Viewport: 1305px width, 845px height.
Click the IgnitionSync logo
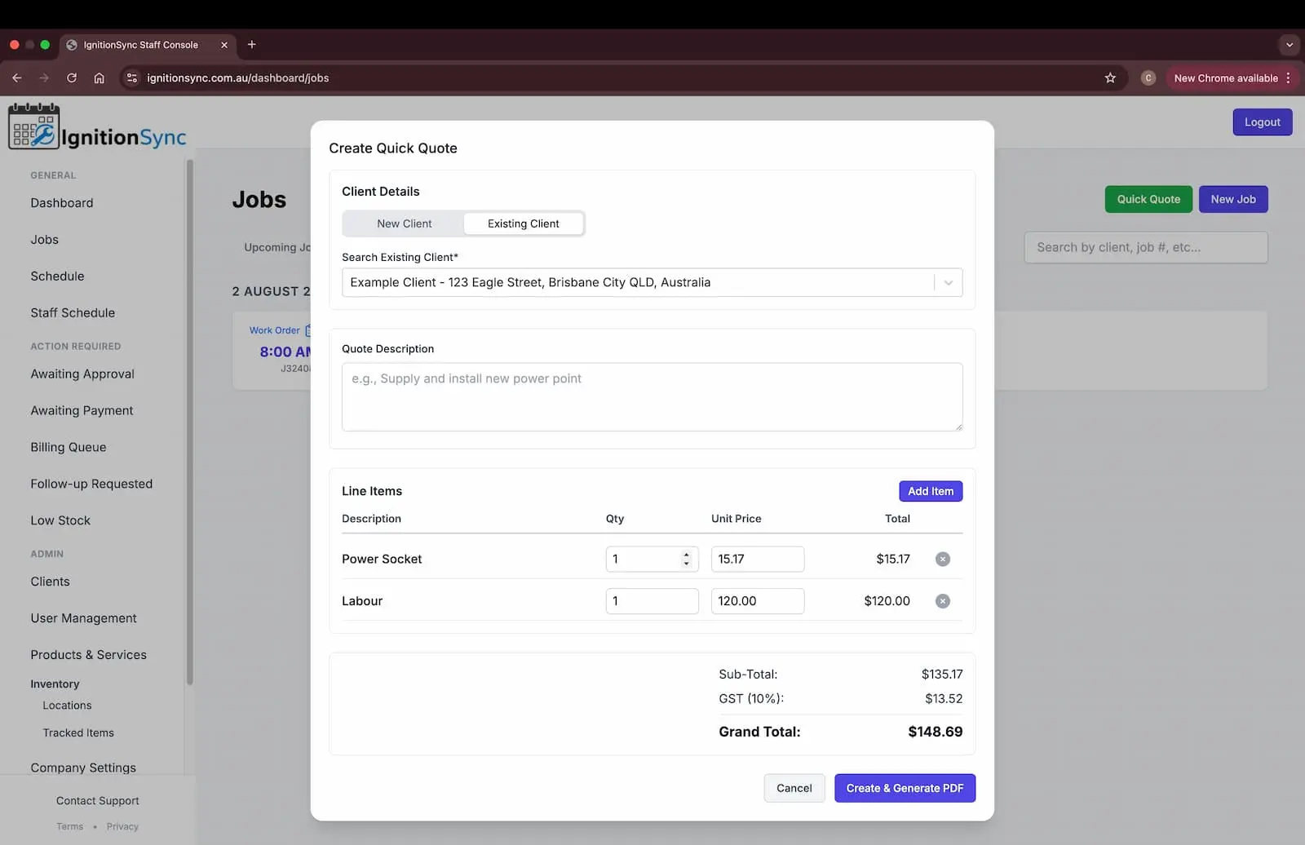tap(98, 127)
